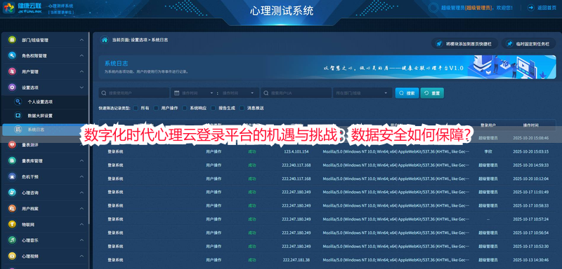Open the end 操作时间 dropdown
Screen dimensions: 562x269
pyautogui.click(x=253, y=93)
